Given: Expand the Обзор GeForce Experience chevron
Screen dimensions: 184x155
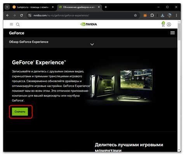Looking at the screenshot, I should (92, 44).
